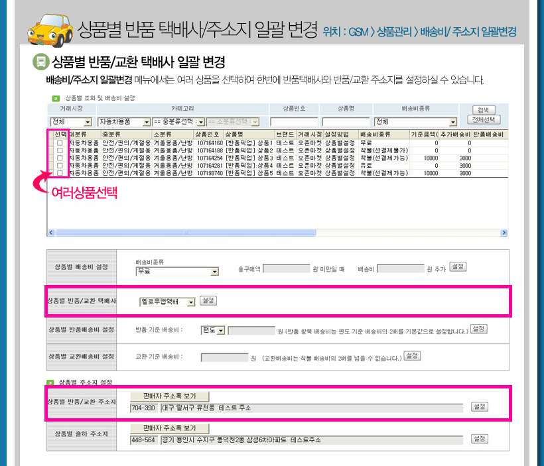The height and width of the screenshot is (466, 544).
Task: Tick the checkbox for product 107193740
Action: coord(60,173)
